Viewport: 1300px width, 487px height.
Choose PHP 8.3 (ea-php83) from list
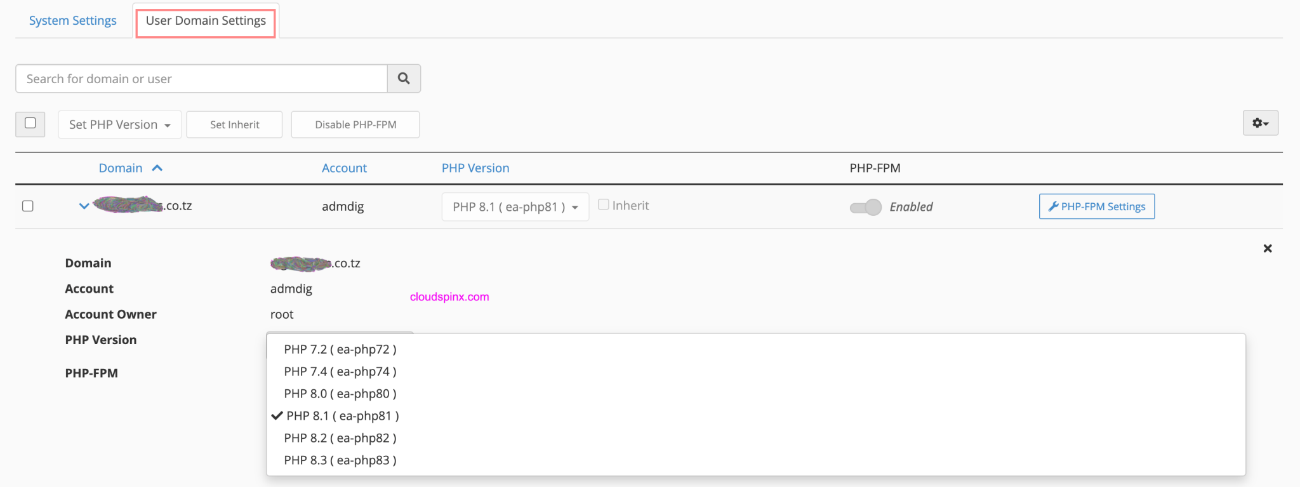(x=340, y=460)
